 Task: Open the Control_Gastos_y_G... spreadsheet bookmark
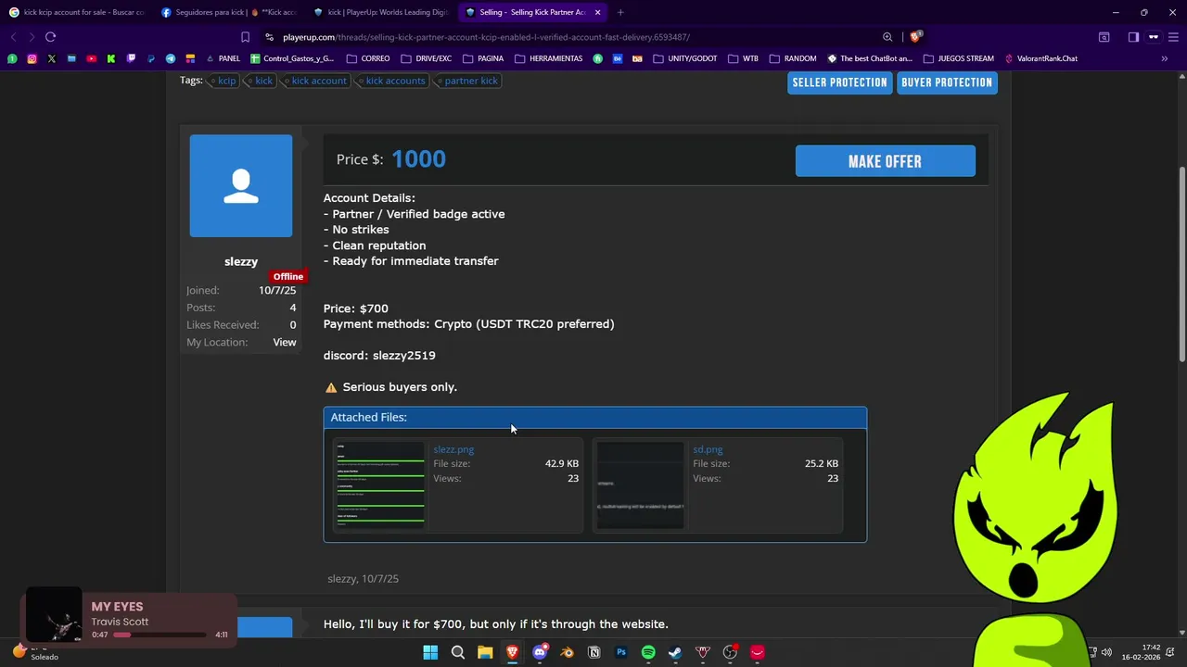tap(292, 58)
